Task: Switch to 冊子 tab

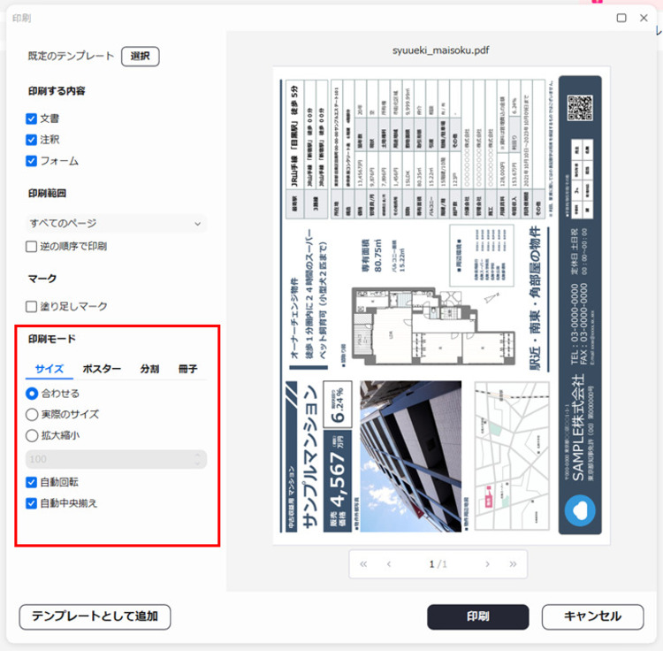Action: [187, 369]
